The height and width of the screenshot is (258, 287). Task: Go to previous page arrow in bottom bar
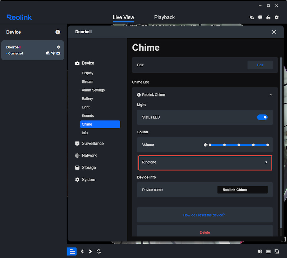82,251
